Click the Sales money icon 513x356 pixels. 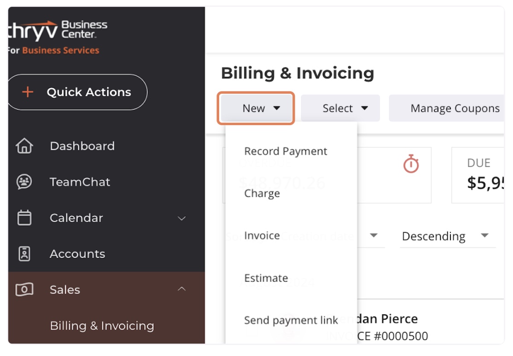click(x=24, y=290)
